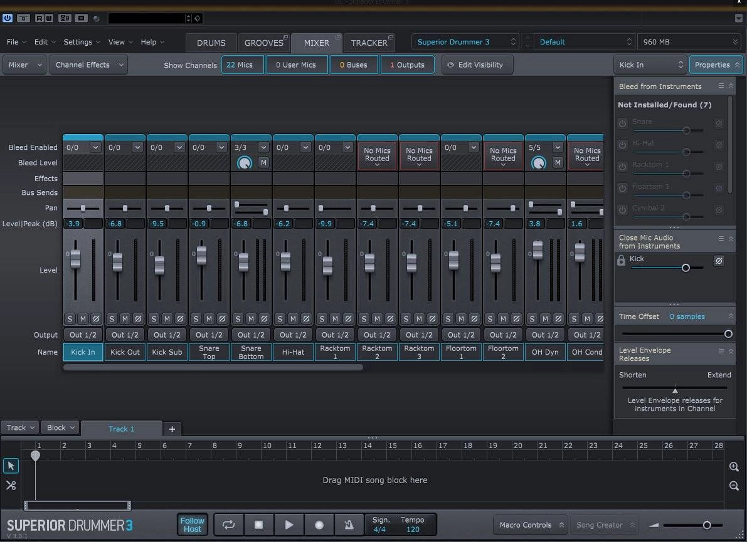Select the arrow pointer tool in track area
This screenshot has width=747, height=542.
(11, 466)
